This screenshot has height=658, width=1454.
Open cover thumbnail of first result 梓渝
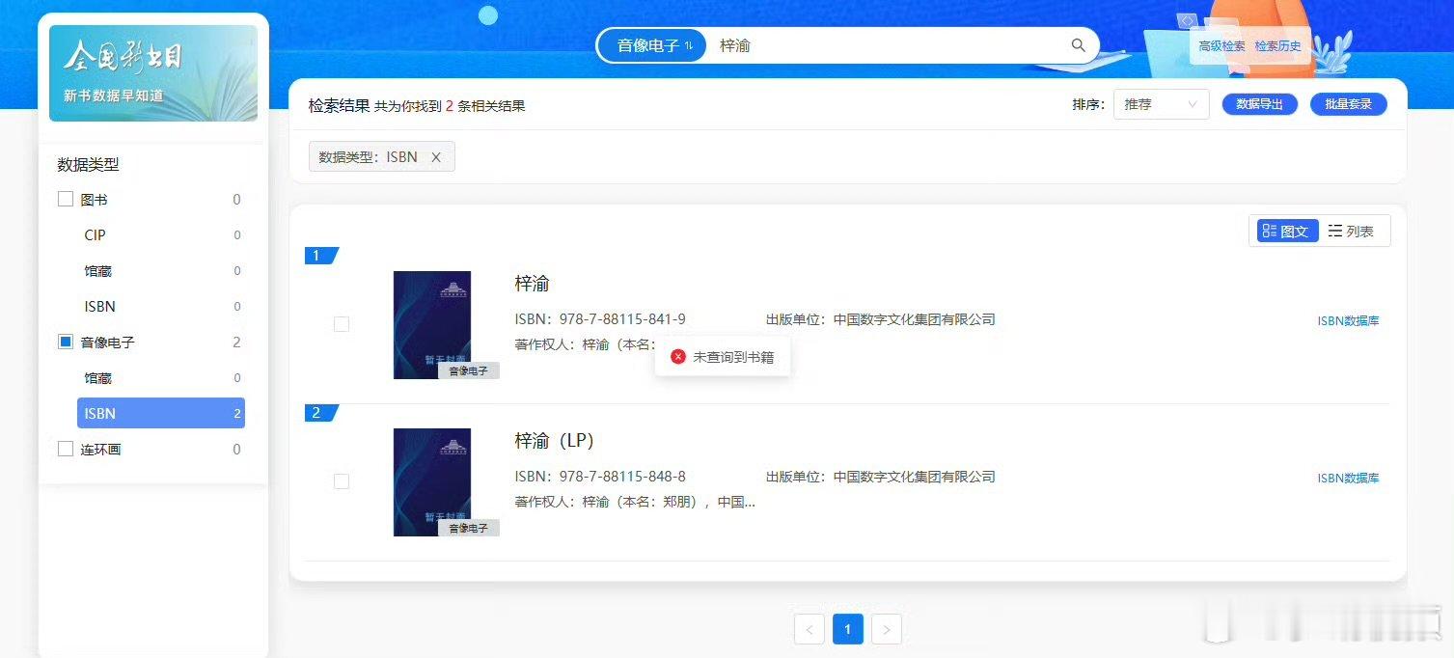tap(432, 325)
